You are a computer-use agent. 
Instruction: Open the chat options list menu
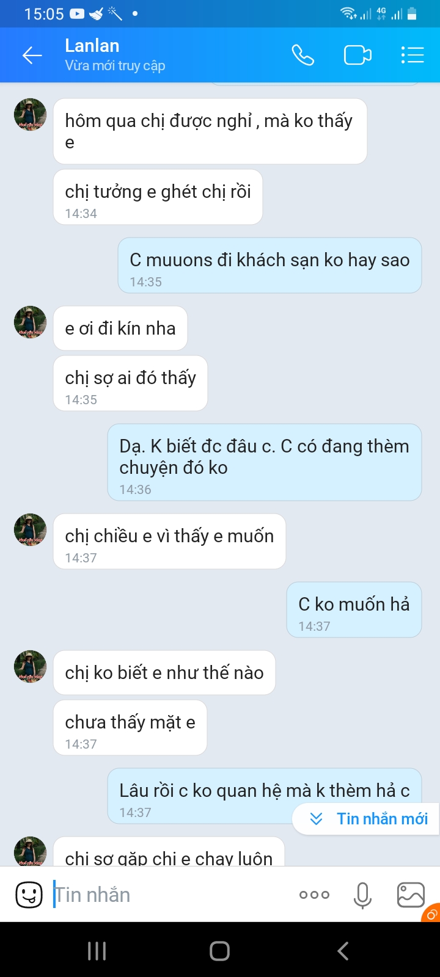click(x=413, y=56)
